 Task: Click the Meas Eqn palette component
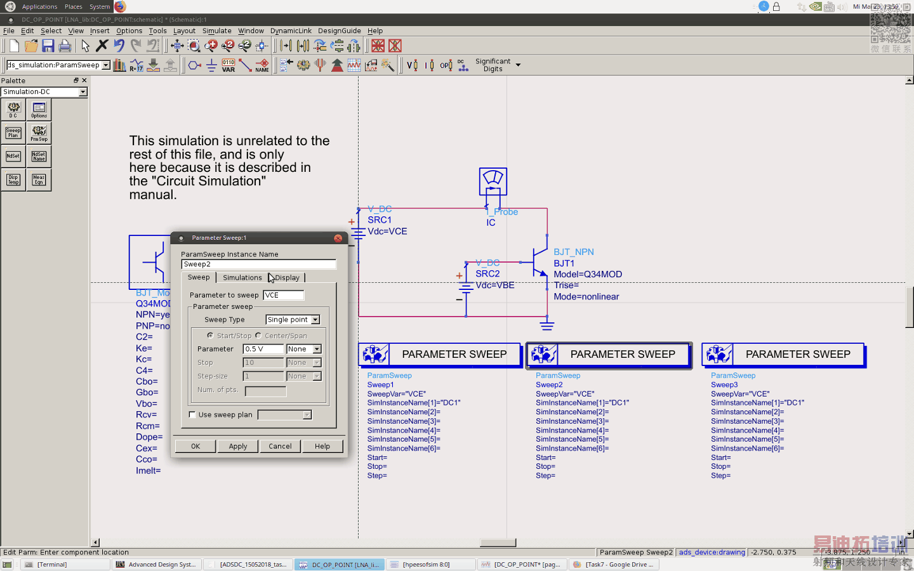pyautogui.click(x=39, y=180)
